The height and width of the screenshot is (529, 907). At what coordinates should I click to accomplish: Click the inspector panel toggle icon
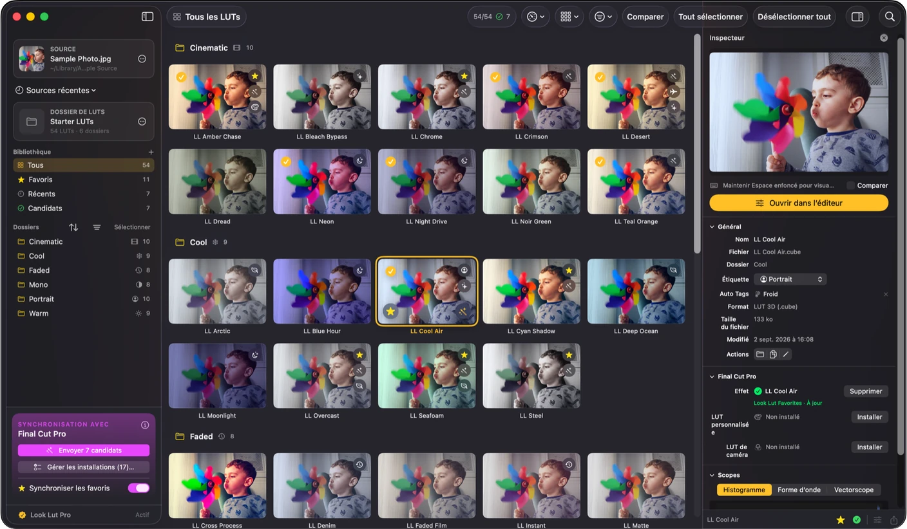pyautogui.click(x=857, y=17)
